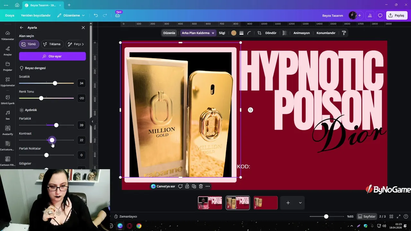Click Arka Plan Kaldırma tool
This screenshot has width=411, height=231.
198,33
